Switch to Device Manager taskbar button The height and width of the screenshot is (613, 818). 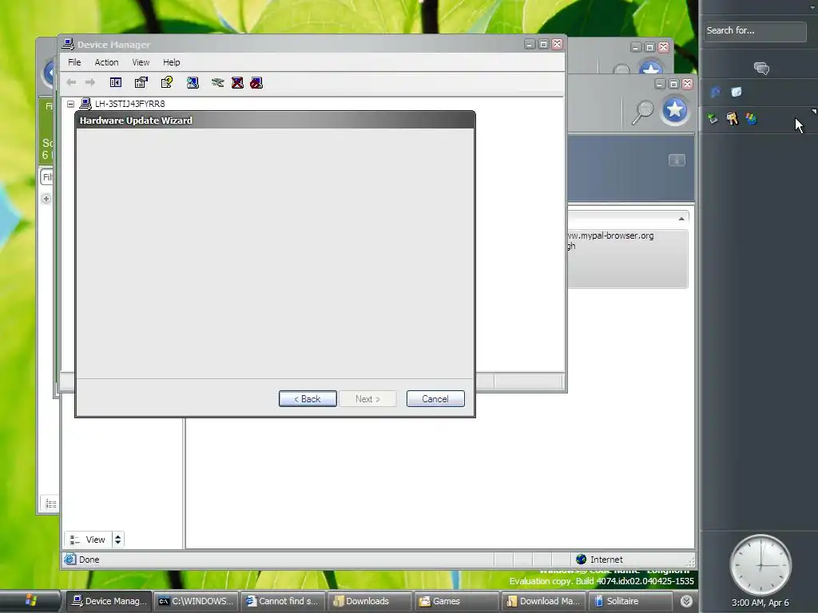[x=109, y=601]
